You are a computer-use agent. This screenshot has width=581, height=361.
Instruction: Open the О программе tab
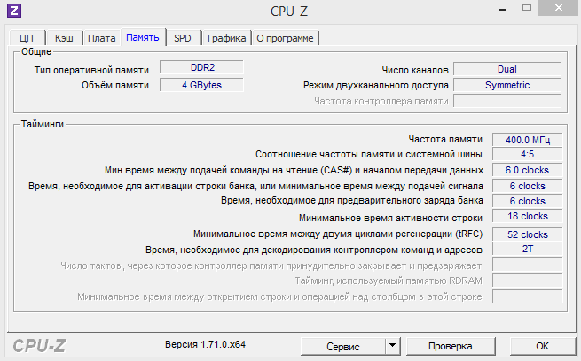click(x=285, y=38)
